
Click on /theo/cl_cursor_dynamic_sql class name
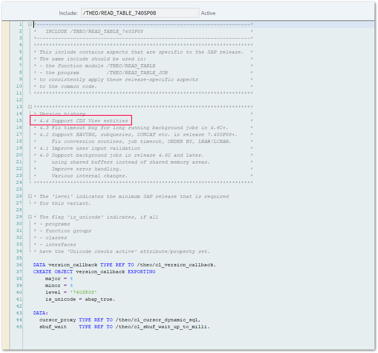point(158,320)
